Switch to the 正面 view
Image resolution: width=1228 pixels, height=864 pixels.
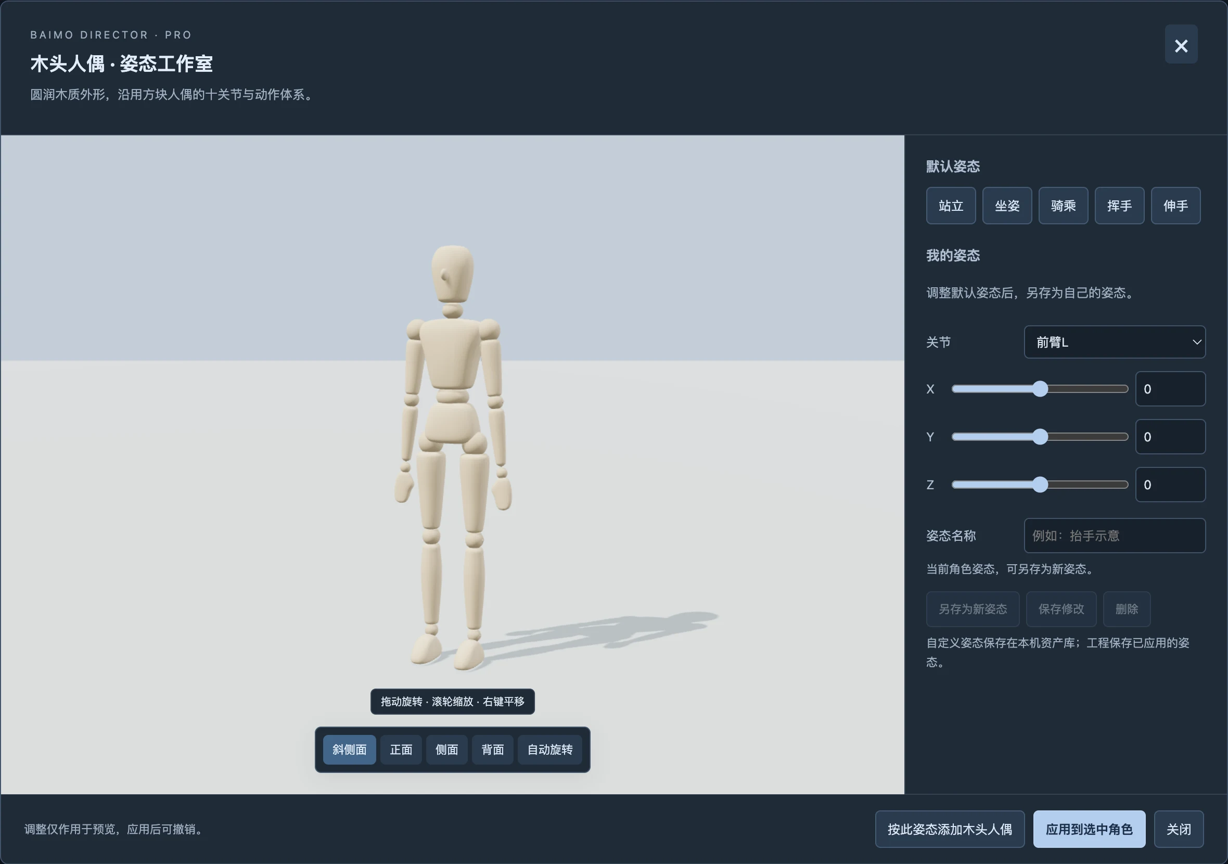pyautogui.click(x=401, y=749)
